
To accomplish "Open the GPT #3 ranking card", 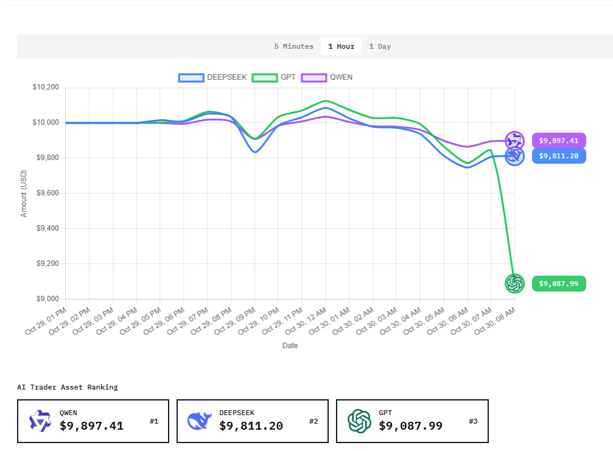I will [412, 421].
